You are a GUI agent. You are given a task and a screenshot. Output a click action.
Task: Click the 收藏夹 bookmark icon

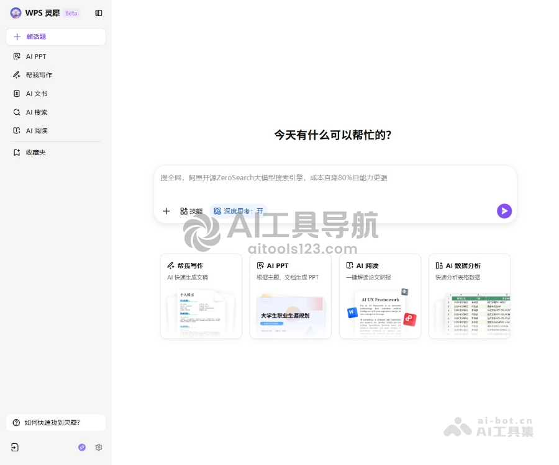(16, 153)
